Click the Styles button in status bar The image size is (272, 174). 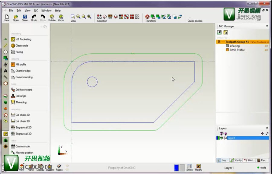(x=189, y=167)
